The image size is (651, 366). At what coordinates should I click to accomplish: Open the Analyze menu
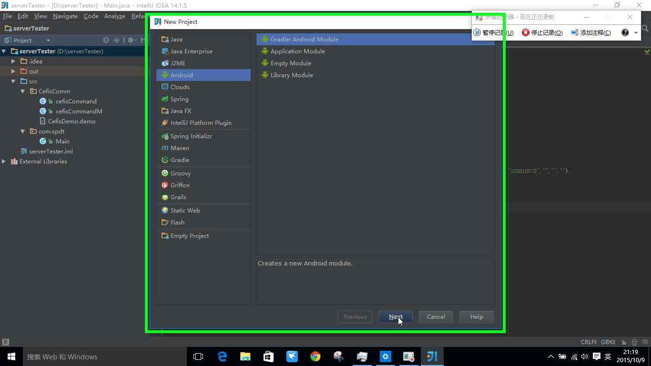point(115,16)
